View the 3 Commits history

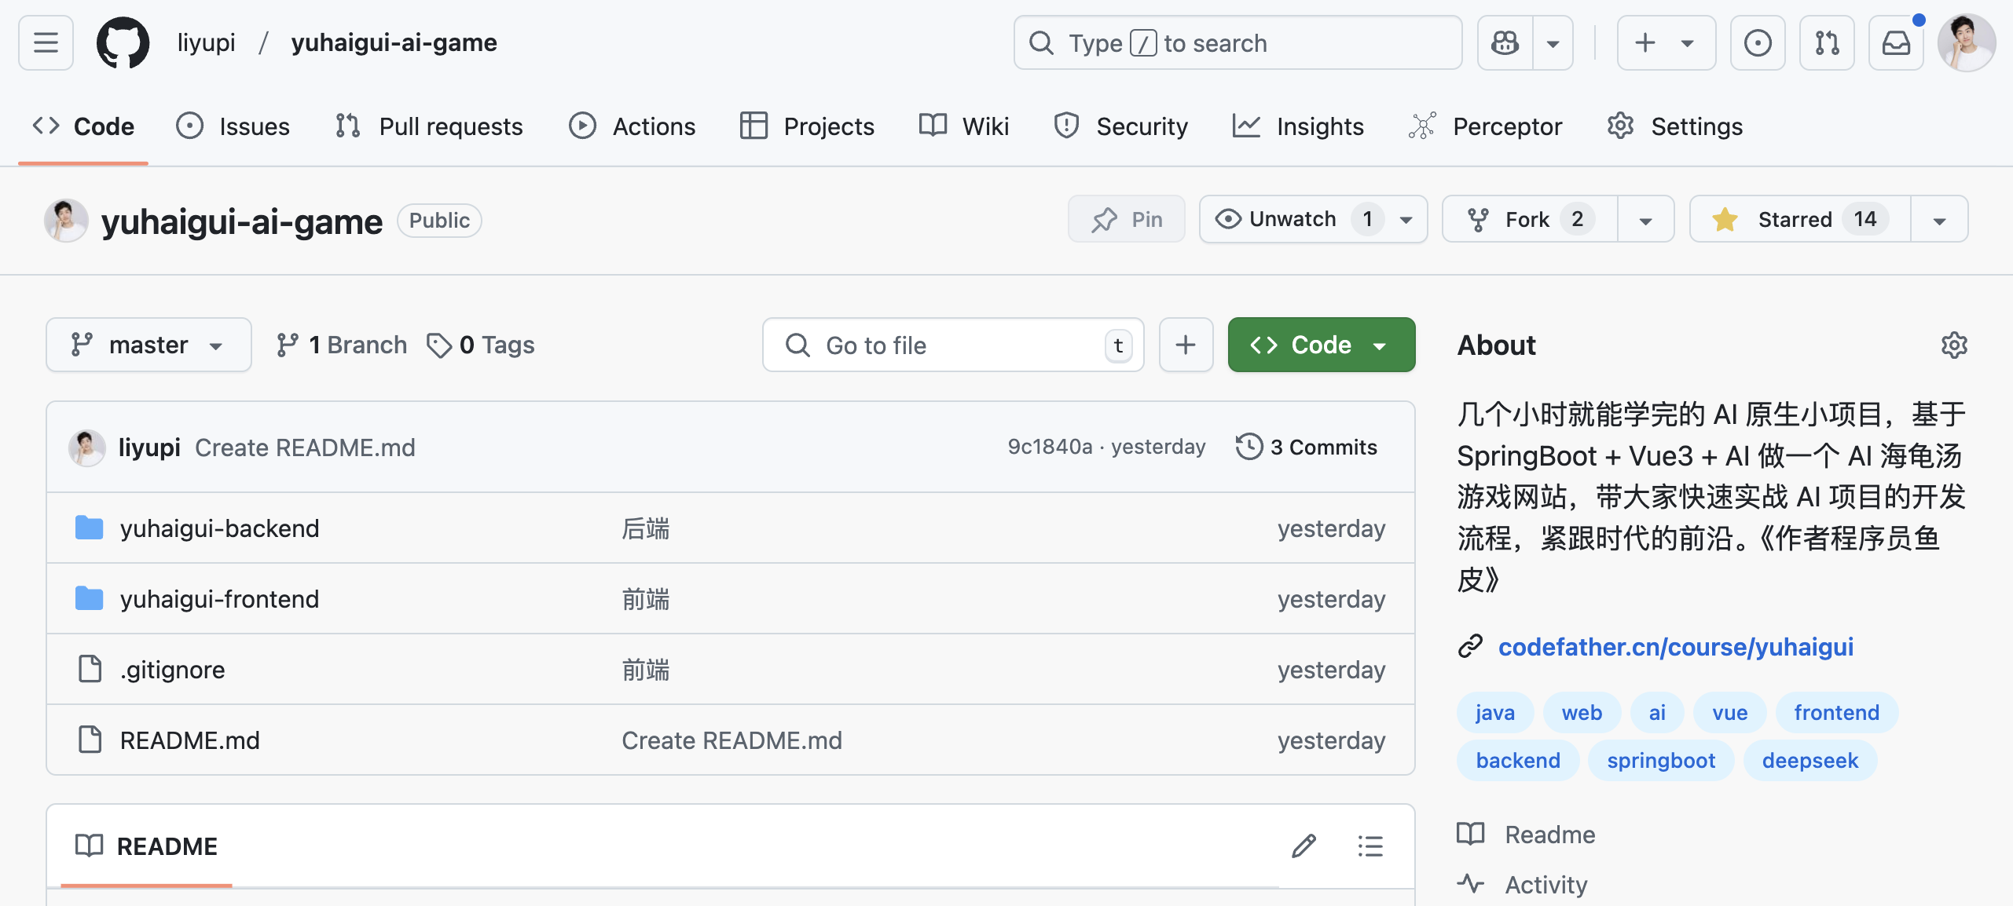pyautogui.click(x=1306, y=447)
